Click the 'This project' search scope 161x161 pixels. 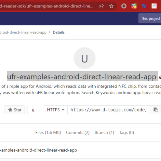click(x=150, y=18)
